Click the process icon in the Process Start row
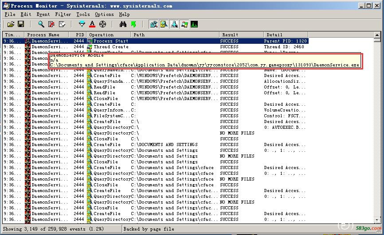384x235 pixels. point(27,41)
